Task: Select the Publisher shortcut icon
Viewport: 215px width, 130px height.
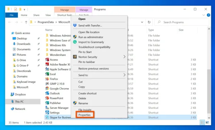Action: point(47,103)
